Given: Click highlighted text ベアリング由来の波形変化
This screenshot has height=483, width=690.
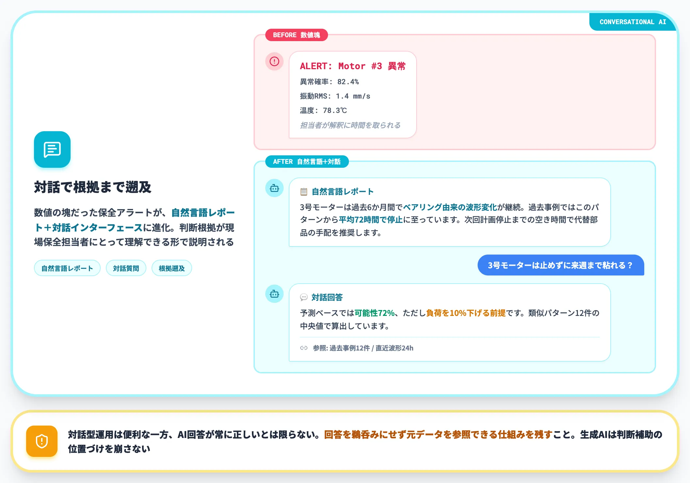Looking at the screenshot, I should click(450, 207).
